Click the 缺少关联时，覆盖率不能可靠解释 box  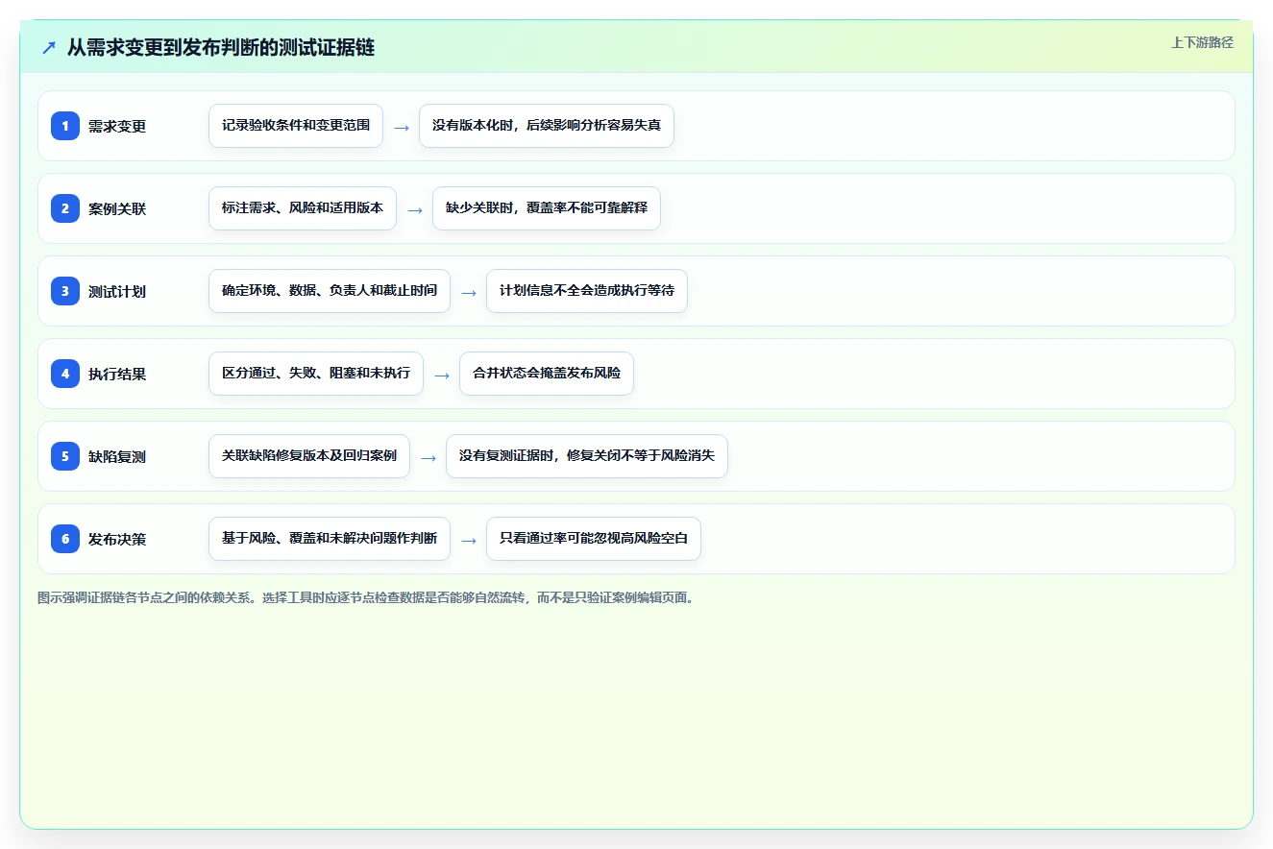[547, 208]
